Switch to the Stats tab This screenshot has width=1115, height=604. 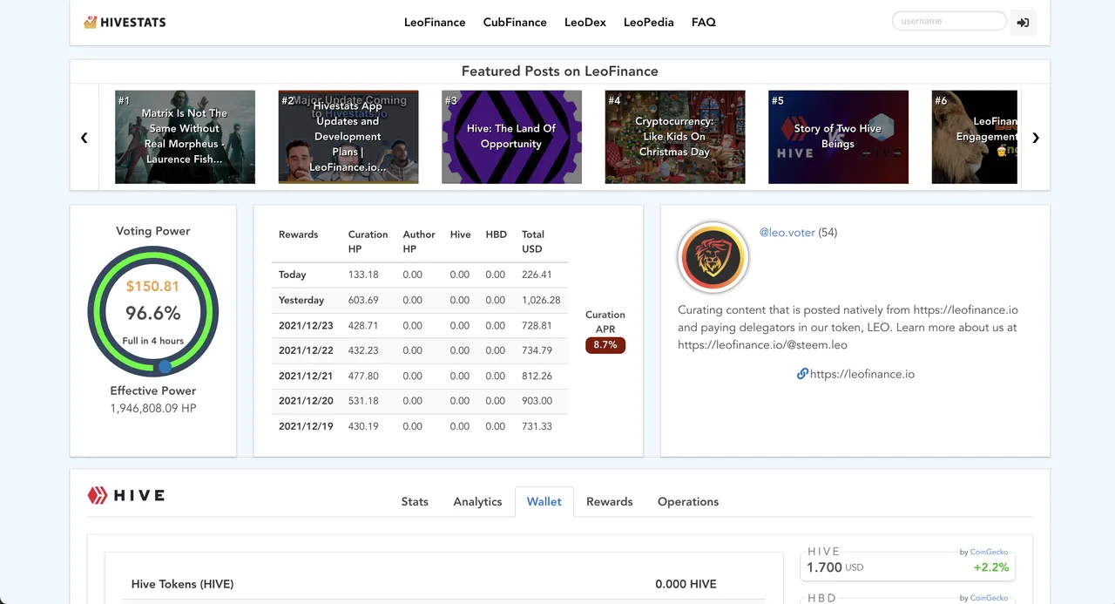click(415, 502)
